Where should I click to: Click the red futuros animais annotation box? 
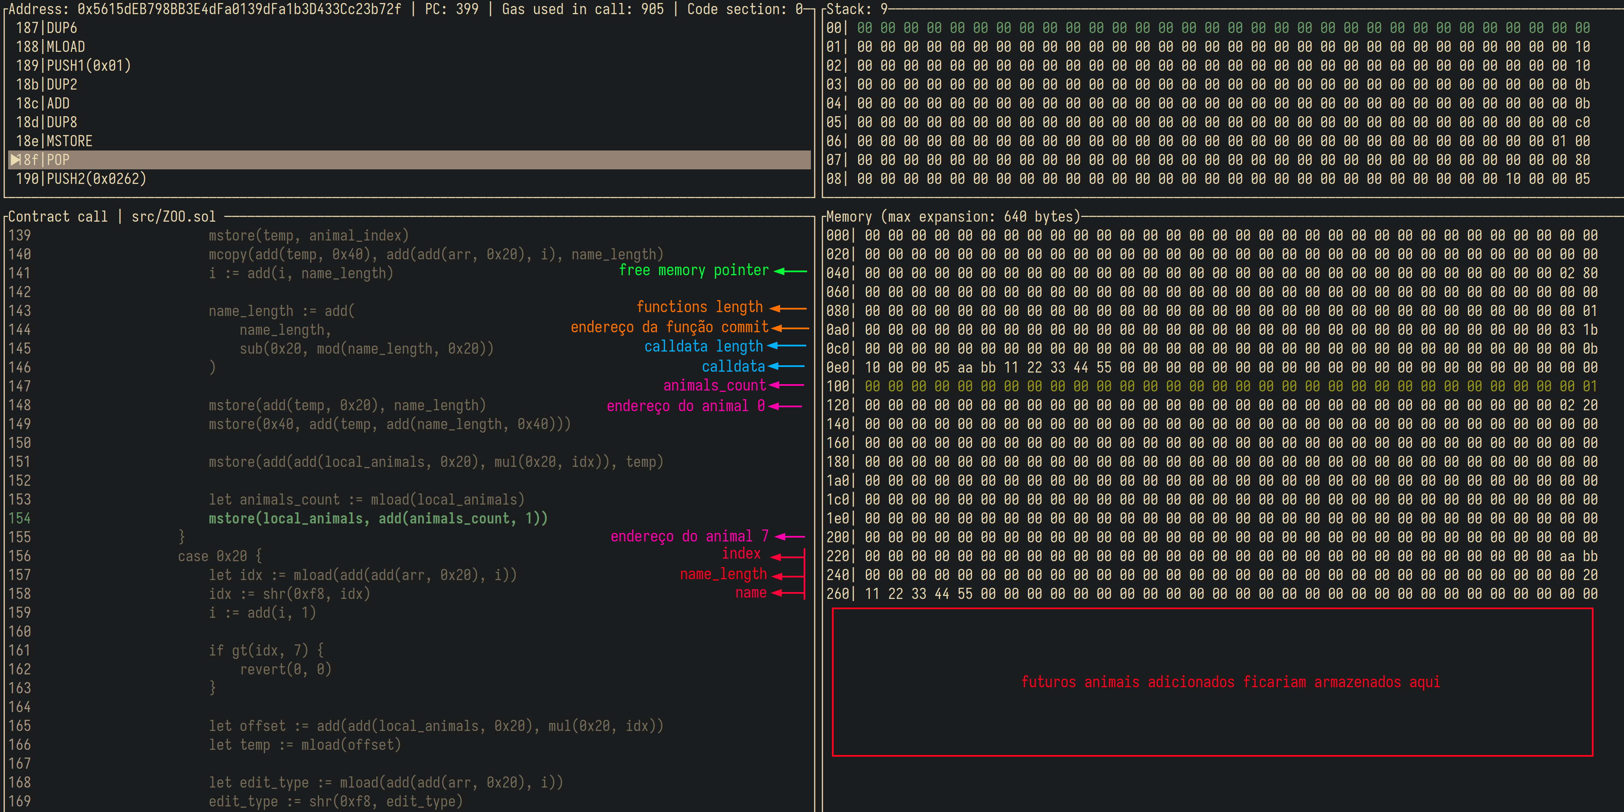1212,682
